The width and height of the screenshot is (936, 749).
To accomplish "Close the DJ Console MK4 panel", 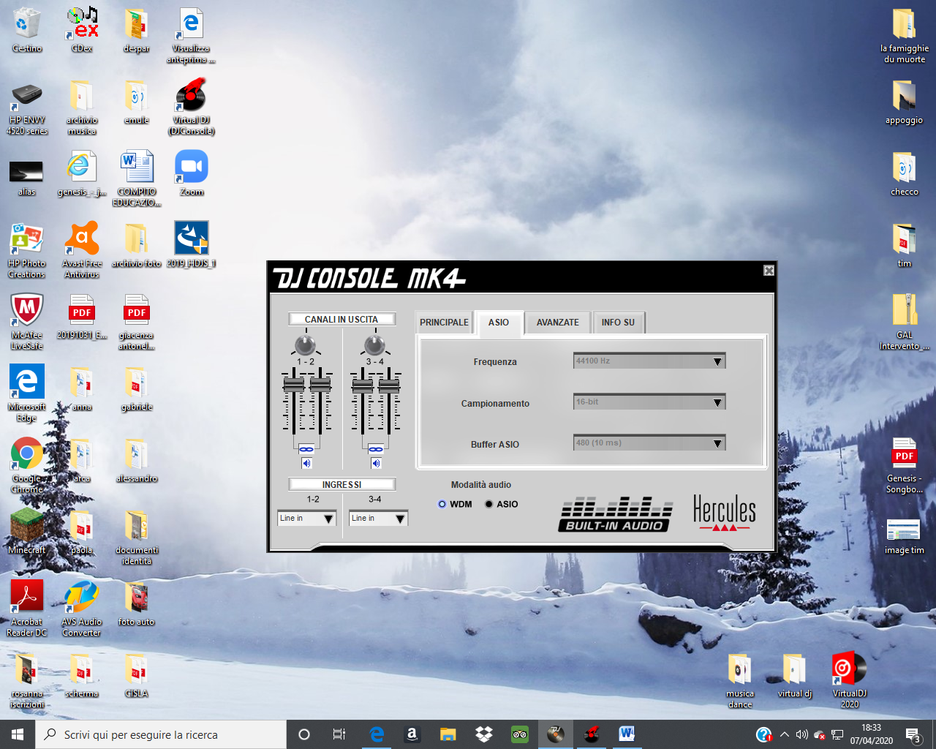I will (x=769, y=271).
